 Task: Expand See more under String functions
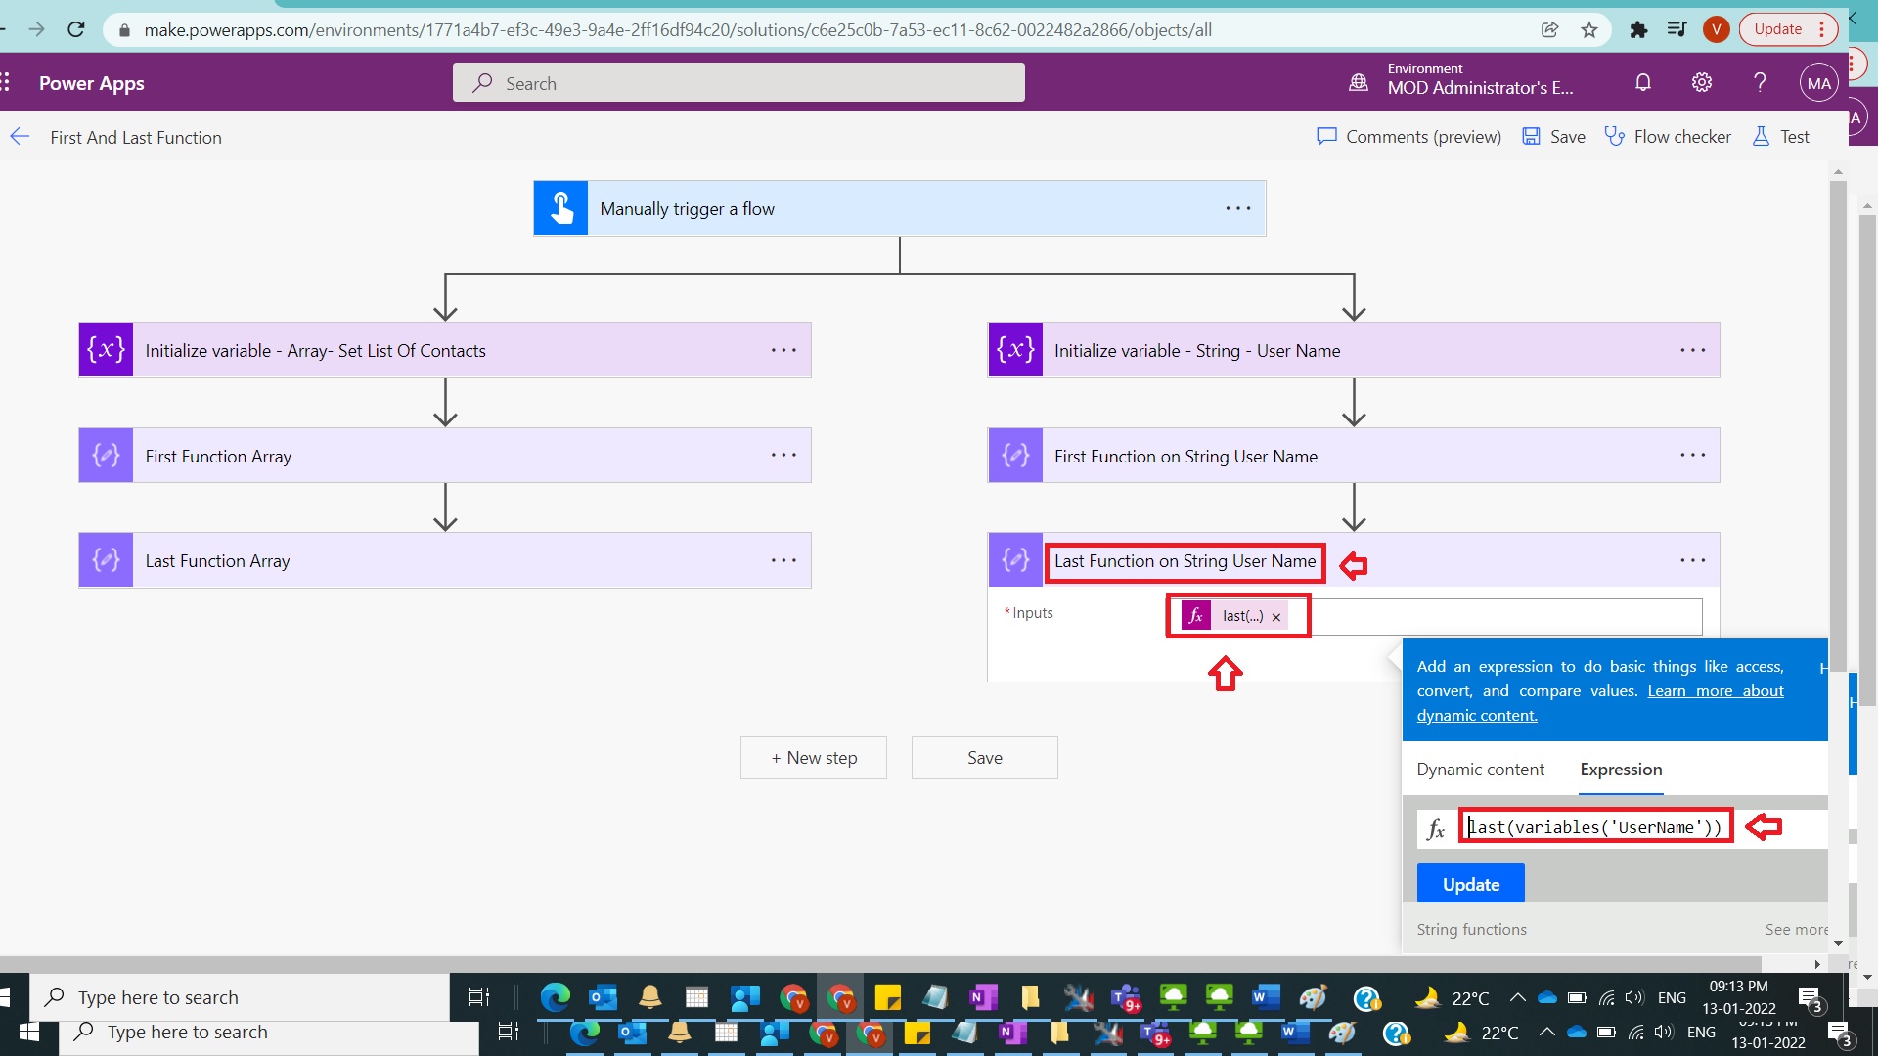pos(1796,929)
